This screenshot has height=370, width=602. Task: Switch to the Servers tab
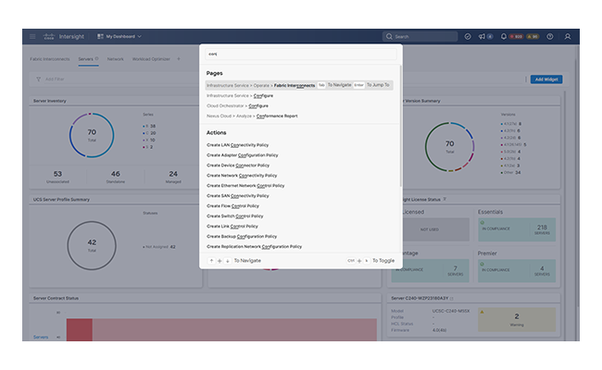(x=85, y=59)
